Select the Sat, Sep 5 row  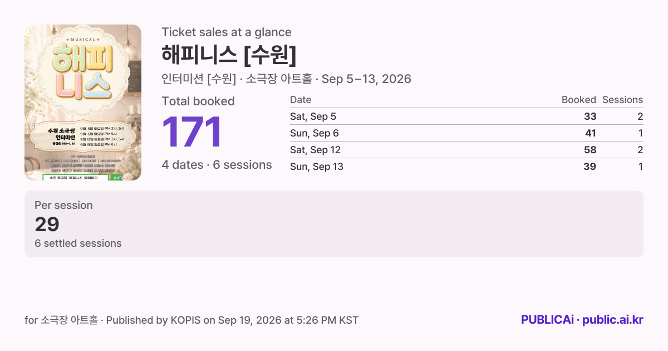[x=466, y=116]
